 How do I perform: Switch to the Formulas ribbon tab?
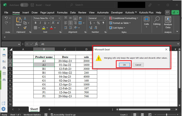(x=62, y=12)
